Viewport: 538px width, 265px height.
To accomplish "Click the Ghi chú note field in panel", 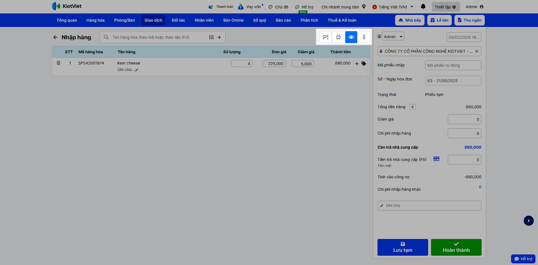I will pyautogui.click(x=429, y=205).
